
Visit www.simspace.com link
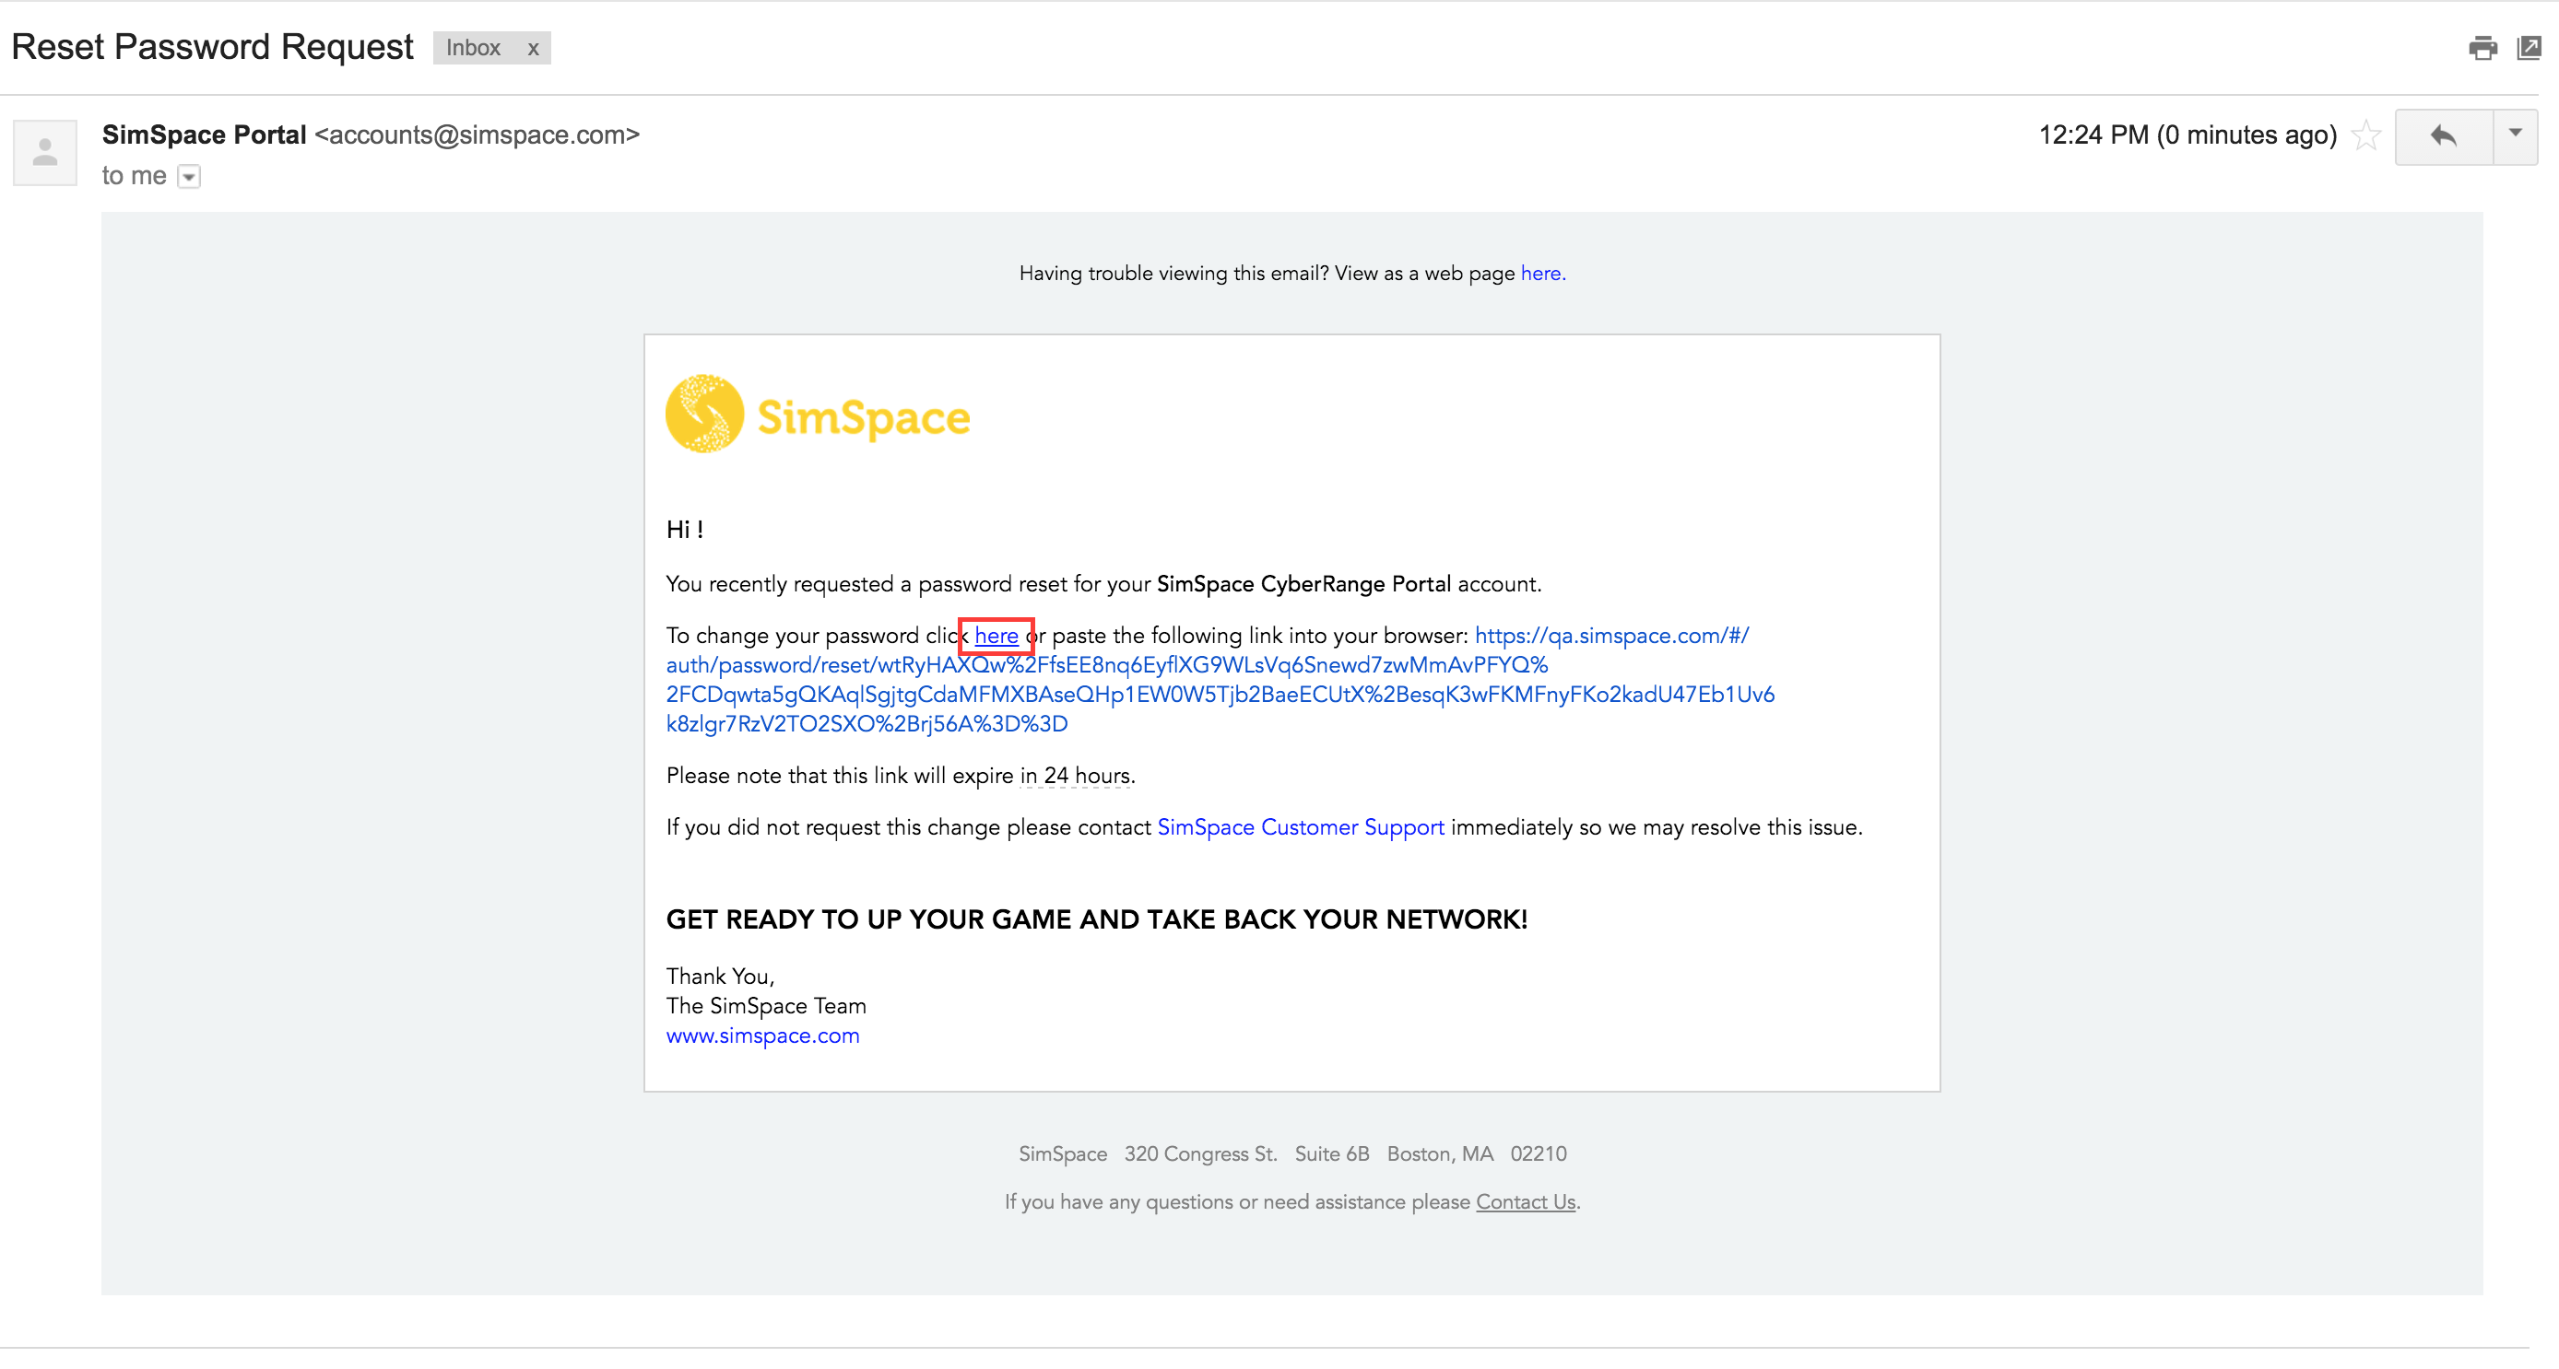[762, 1036]
